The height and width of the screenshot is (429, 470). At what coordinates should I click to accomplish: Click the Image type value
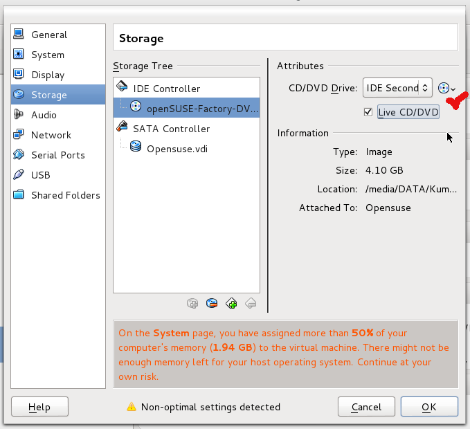pyautogui.click(x=379, y=152)
